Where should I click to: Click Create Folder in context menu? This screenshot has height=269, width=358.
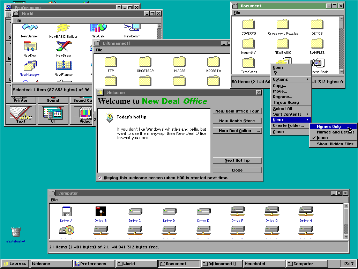click(288, 125)
